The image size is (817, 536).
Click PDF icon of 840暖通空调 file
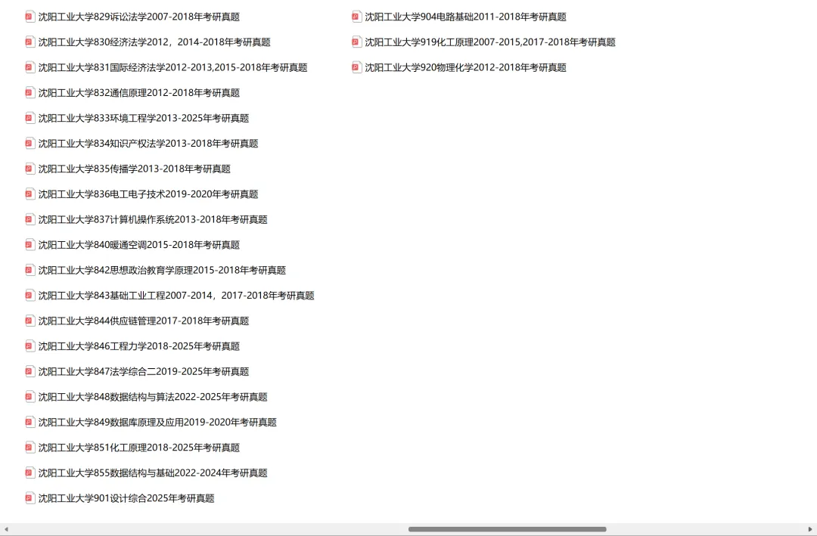tap(30, 245)
